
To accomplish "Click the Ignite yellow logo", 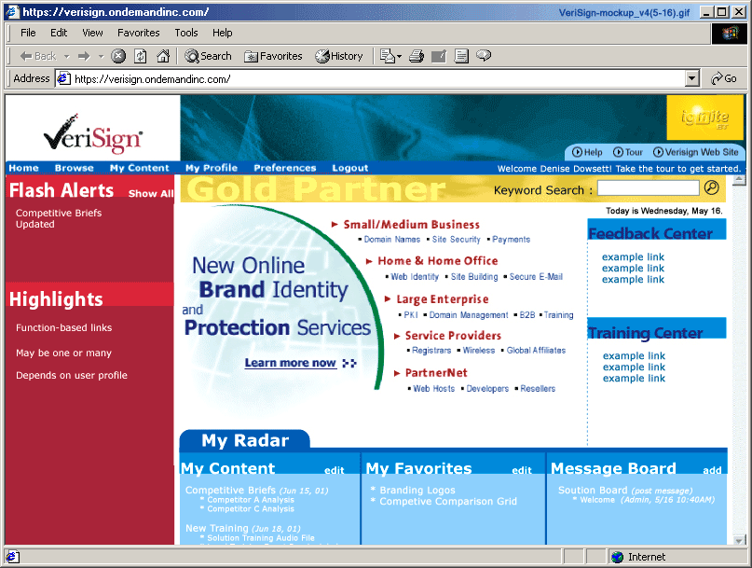I will click(704, 118).
